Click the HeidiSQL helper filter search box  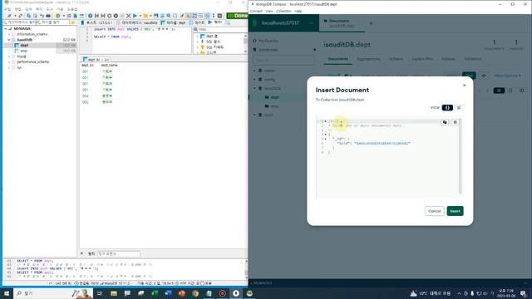point(220,30)
